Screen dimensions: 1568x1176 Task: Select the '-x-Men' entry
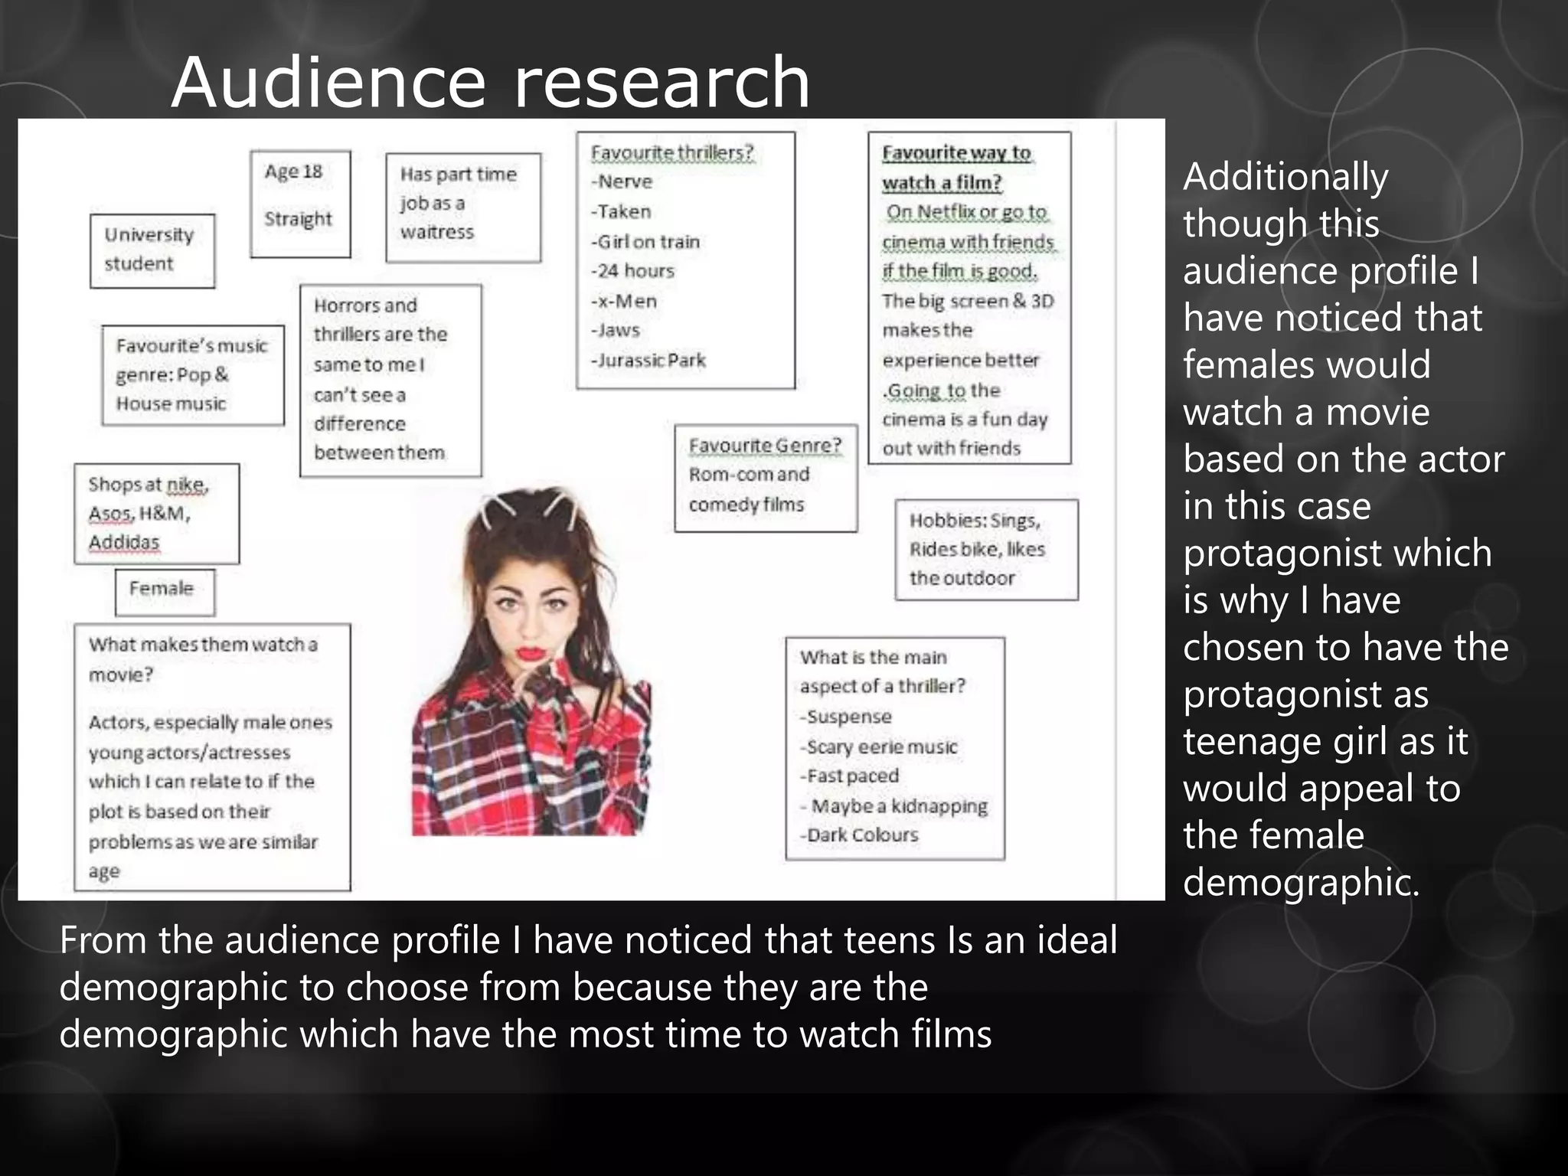tap(623, 301)
